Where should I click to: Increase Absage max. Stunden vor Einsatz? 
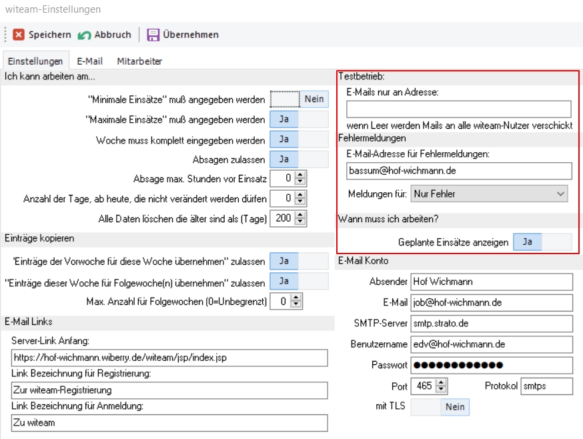coord(300,175)
